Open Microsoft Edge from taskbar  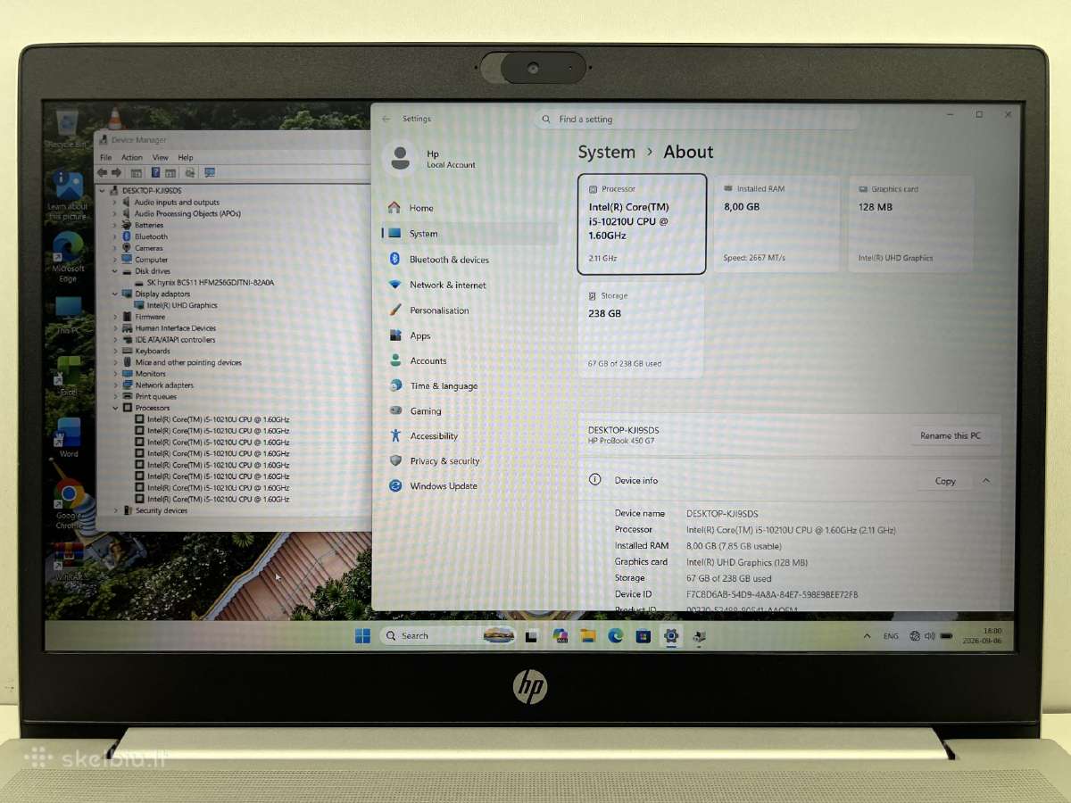(x=615, y=635)
